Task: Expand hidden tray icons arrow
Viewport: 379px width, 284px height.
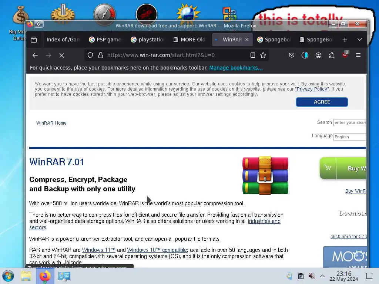Action: pyautogui.click(x=322, y=276)
